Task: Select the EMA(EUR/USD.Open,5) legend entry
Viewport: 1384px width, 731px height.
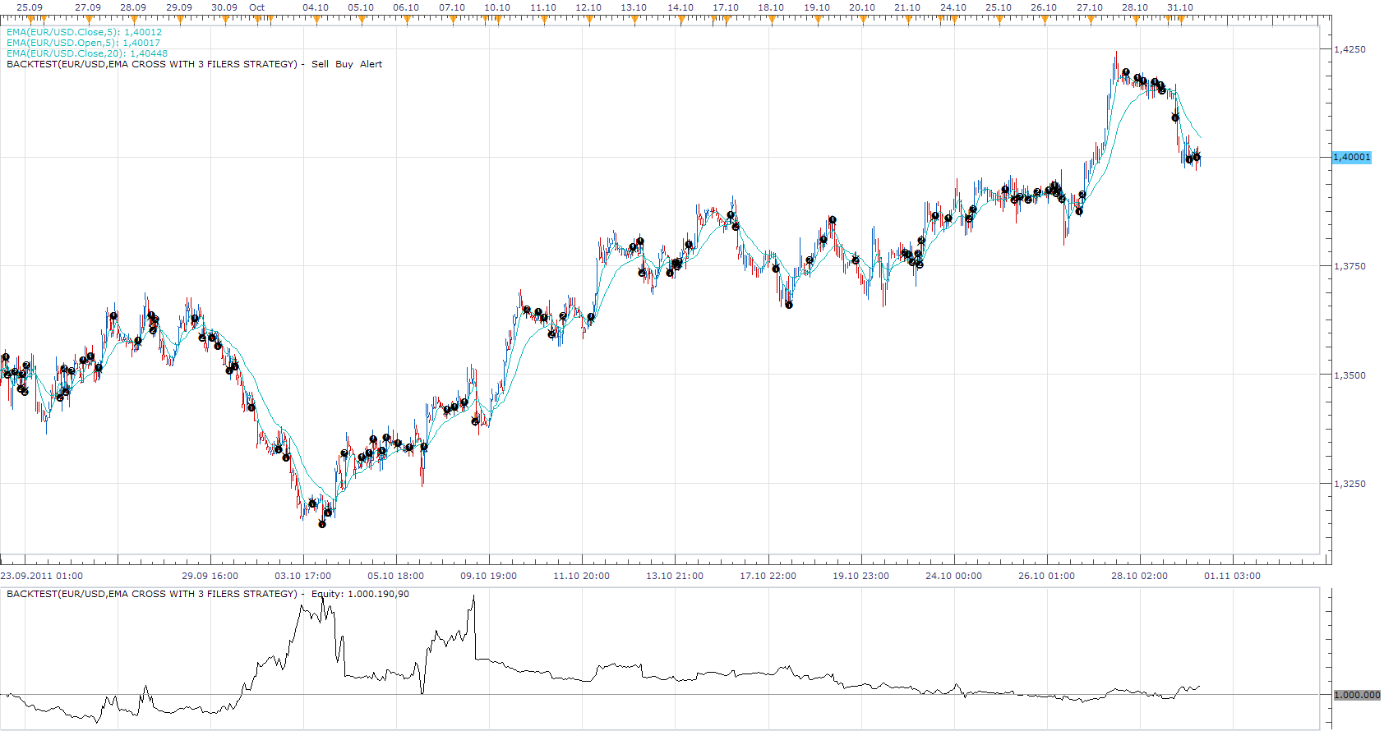Action: click(x=83, y=43)
